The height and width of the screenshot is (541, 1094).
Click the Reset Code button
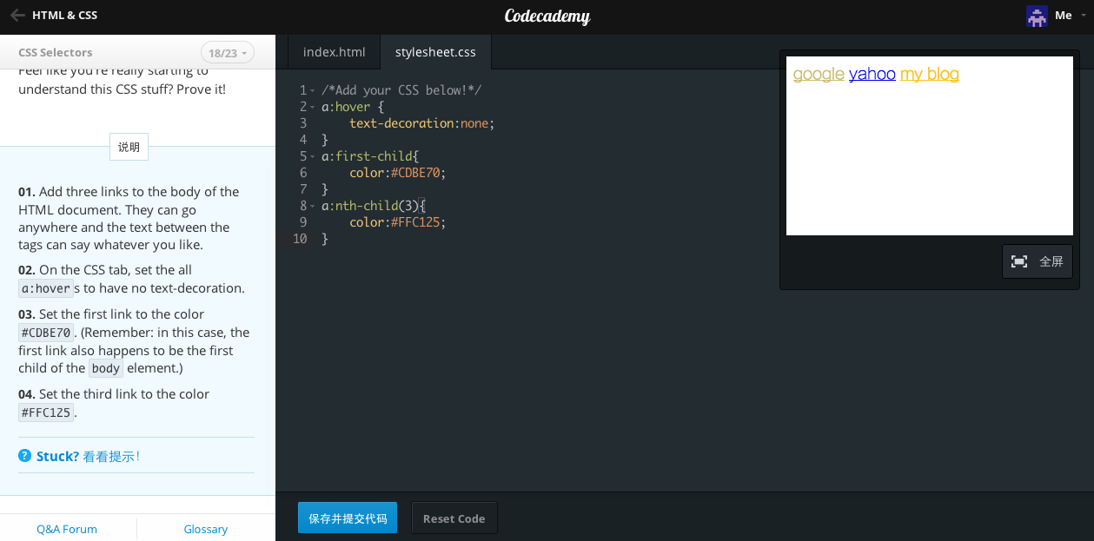[454, 517]
